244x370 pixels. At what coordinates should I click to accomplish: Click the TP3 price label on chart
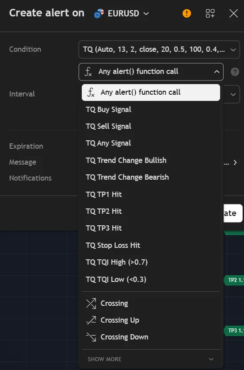pyautogui.click(x=234, y=331)
